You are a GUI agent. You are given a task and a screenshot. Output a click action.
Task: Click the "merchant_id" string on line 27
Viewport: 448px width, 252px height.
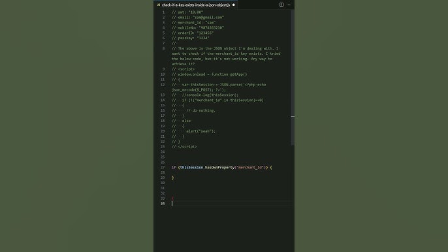click(x=250, y=167)
